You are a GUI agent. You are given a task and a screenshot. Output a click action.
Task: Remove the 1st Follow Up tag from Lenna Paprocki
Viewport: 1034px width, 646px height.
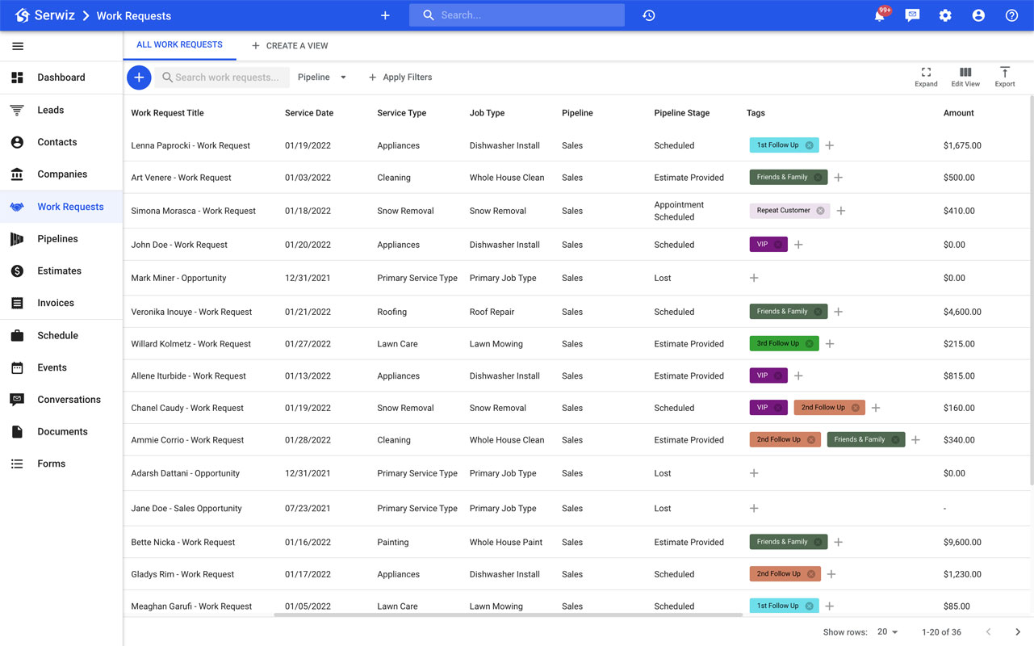(x=810, y=145)
